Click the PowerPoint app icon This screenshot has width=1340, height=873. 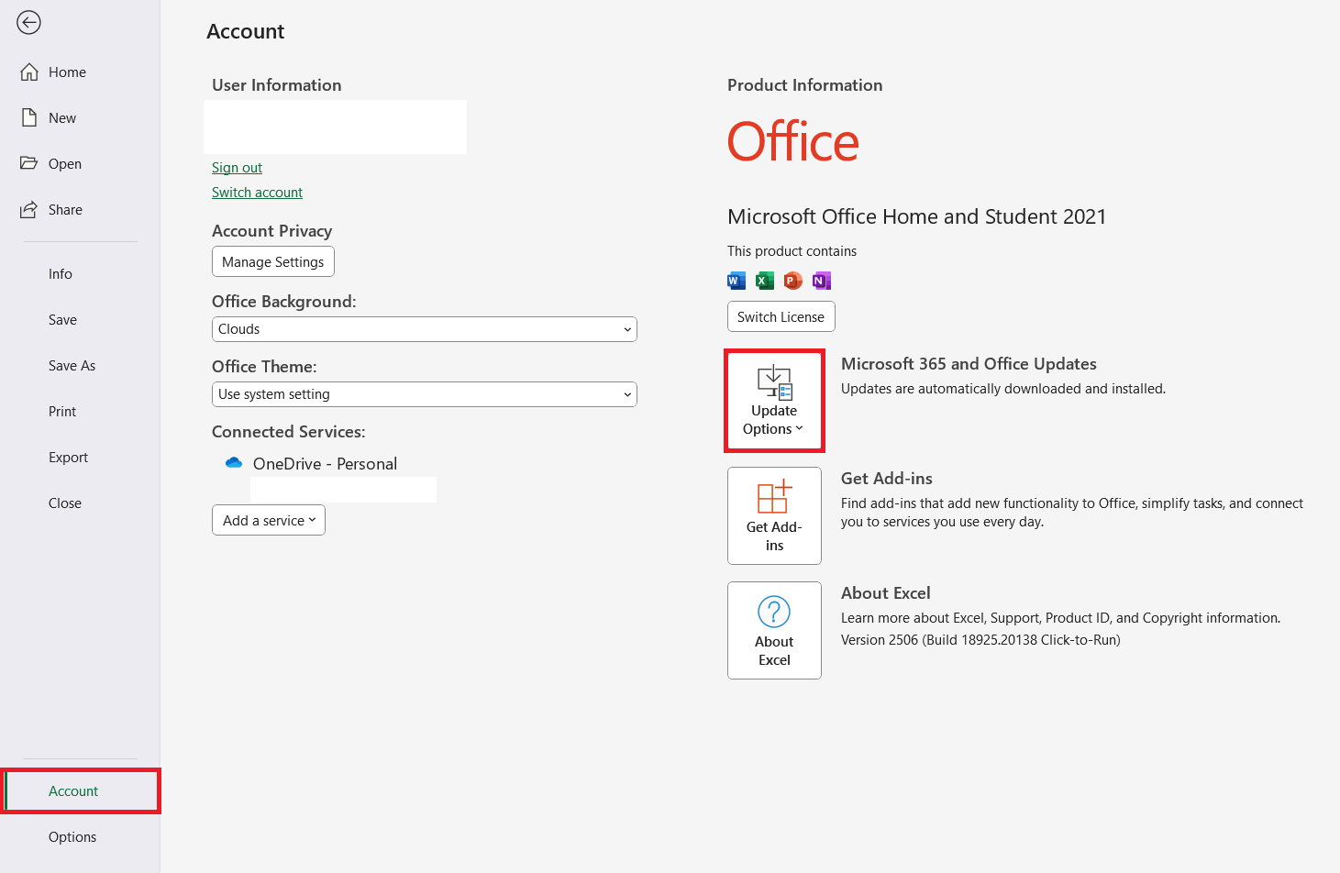click(x=793, y=281)
